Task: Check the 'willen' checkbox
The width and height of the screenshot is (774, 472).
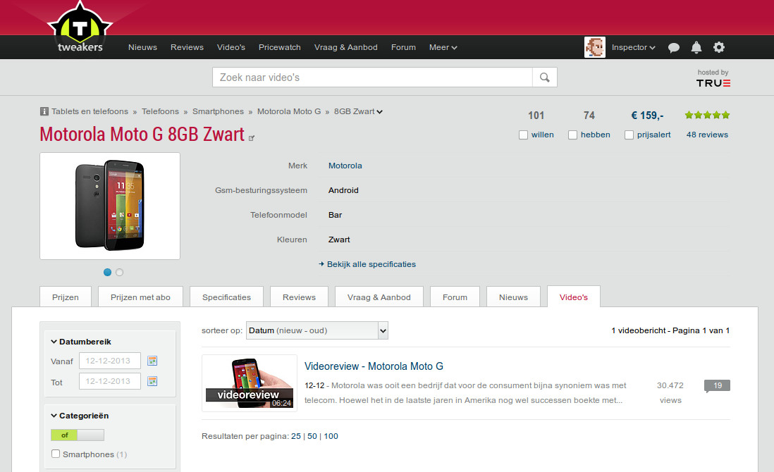Action: pyautogui.click(x=523, y=135)
